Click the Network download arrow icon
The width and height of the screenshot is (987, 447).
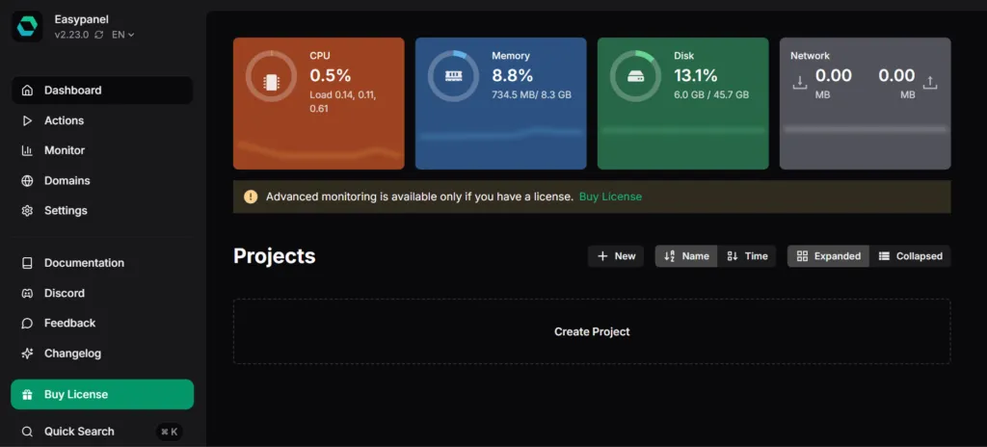coord(799,83)
